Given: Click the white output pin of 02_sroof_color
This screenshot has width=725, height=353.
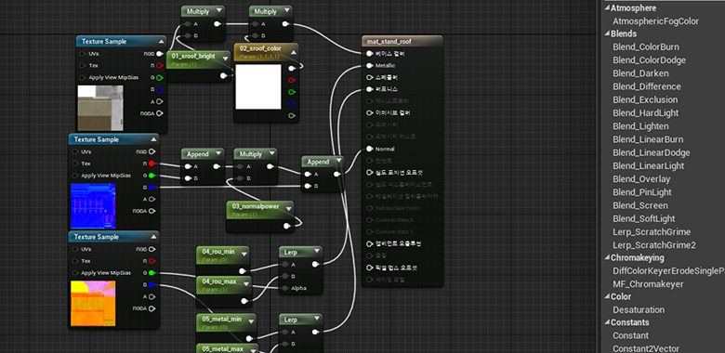Looking at the screenshot, I should (x=292, y=69).
